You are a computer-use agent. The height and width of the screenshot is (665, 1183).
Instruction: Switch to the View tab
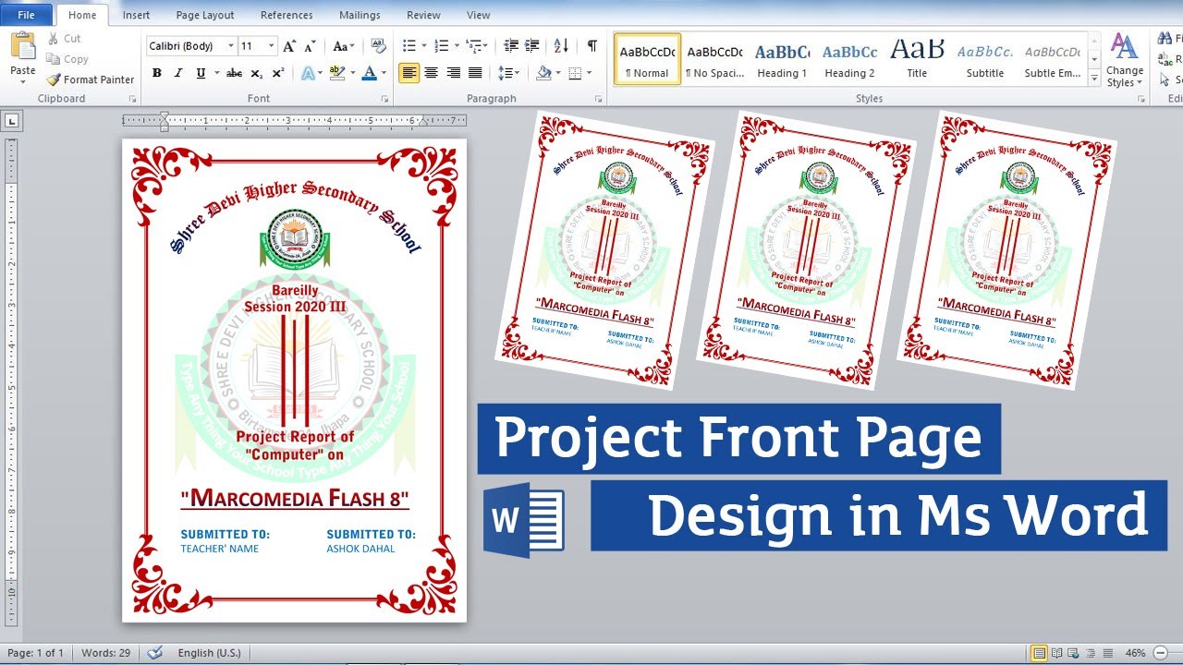479,15
